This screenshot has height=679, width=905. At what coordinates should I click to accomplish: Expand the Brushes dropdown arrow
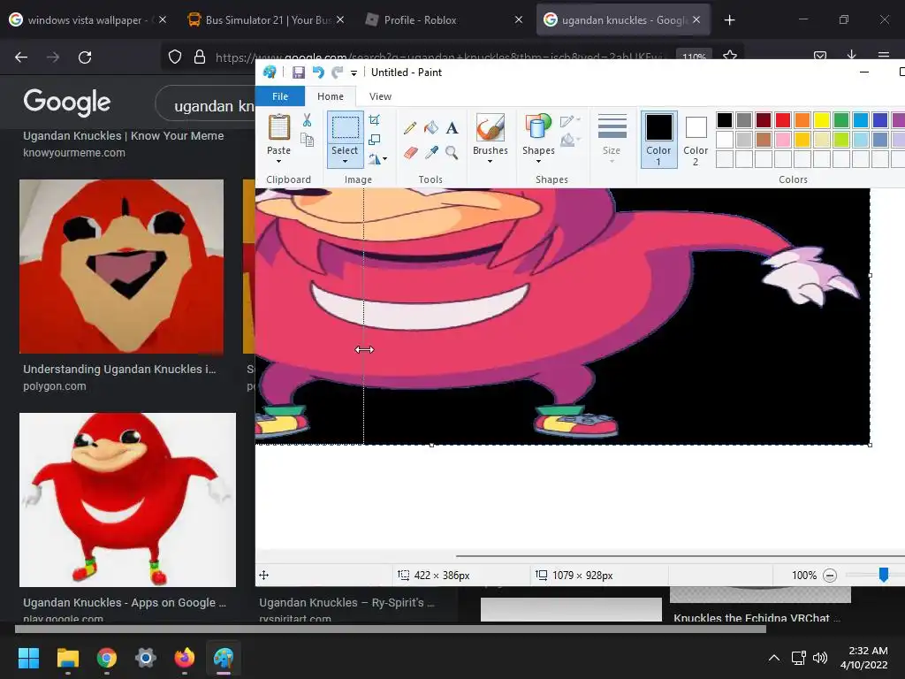(490, 161)
